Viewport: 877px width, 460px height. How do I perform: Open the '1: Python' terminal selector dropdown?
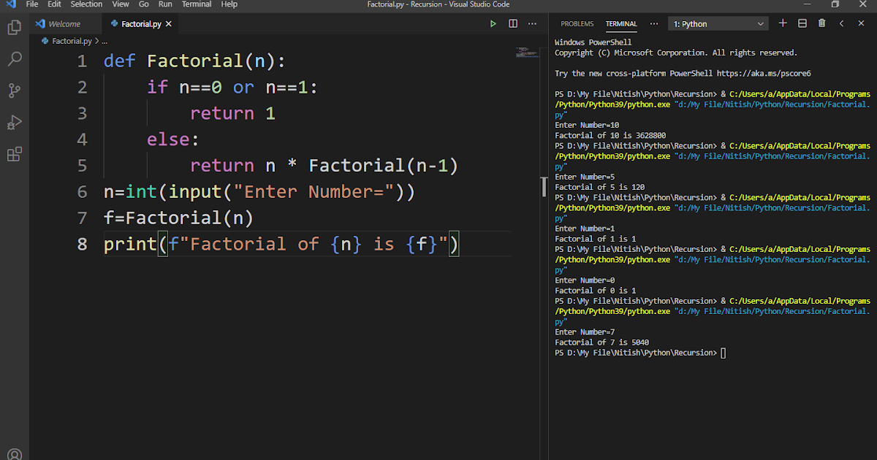pos(718,24)
